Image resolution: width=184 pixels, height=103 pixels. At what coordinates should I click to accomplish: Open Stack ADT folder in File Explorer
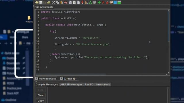11,93
